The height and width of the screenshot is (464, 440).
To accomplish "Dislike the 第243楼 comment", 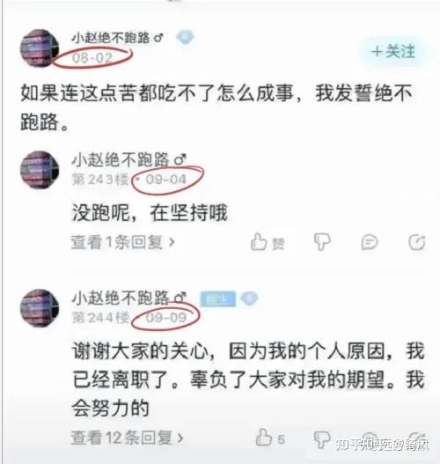I will click(322, 242).
